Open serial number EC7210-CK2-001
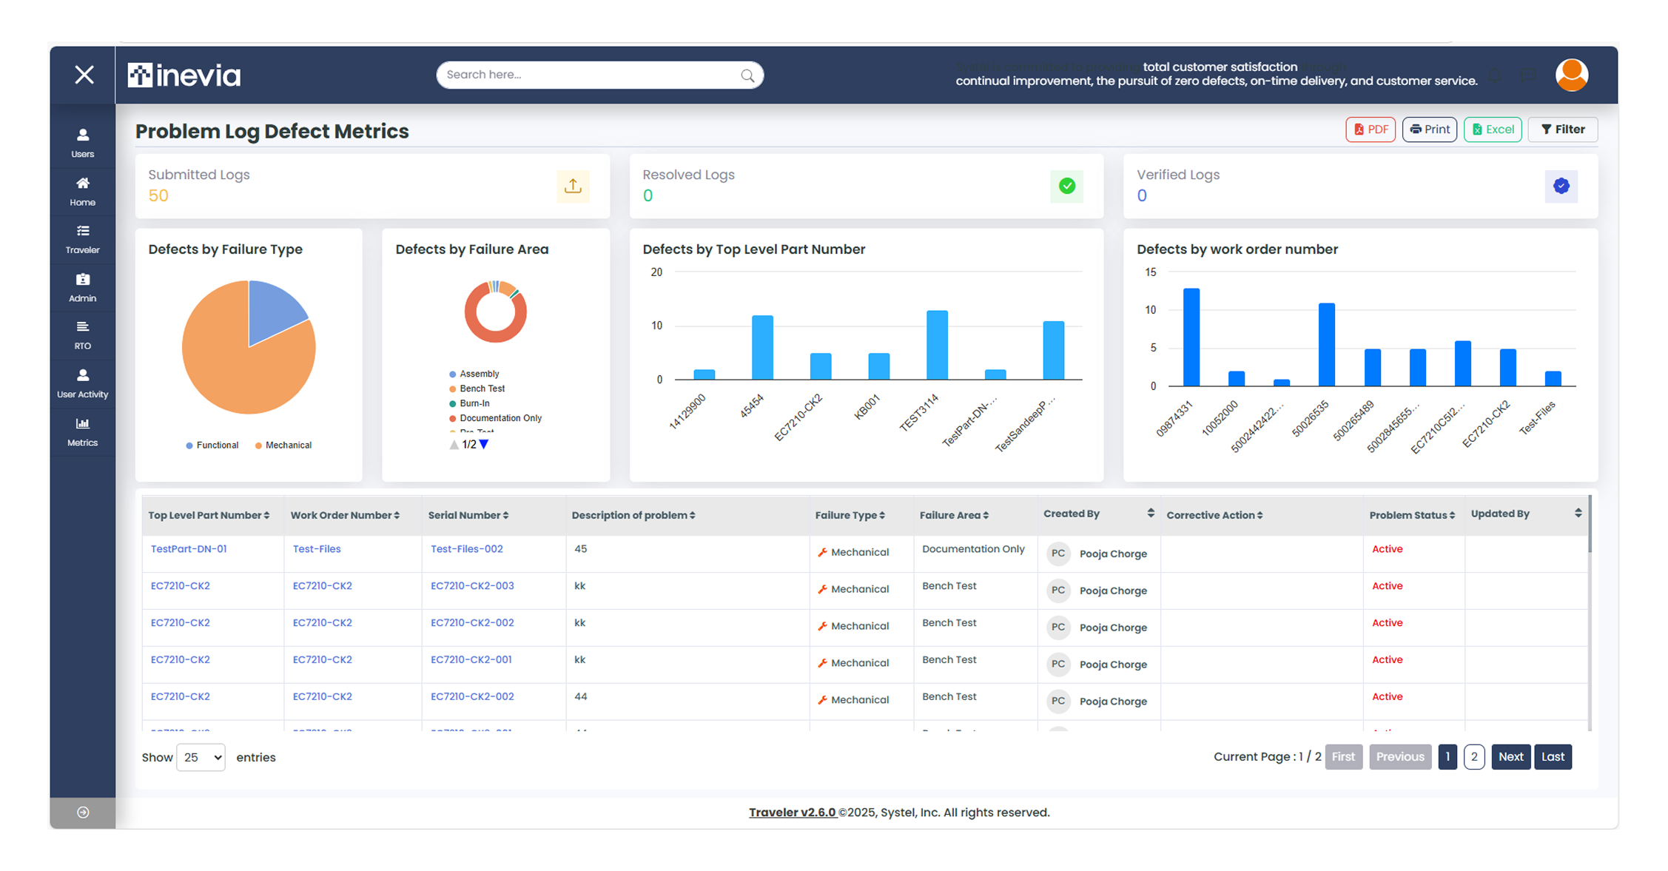This screenshot has height=871, width=1668. 471,660
